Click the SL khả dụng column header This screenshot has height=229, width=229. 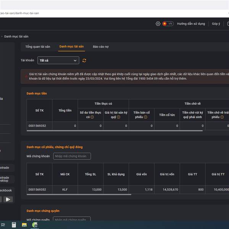pyautogui.click(x=116, y=174)
